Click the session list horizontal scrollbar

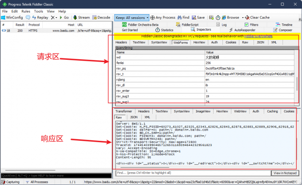tap(31, 170)
